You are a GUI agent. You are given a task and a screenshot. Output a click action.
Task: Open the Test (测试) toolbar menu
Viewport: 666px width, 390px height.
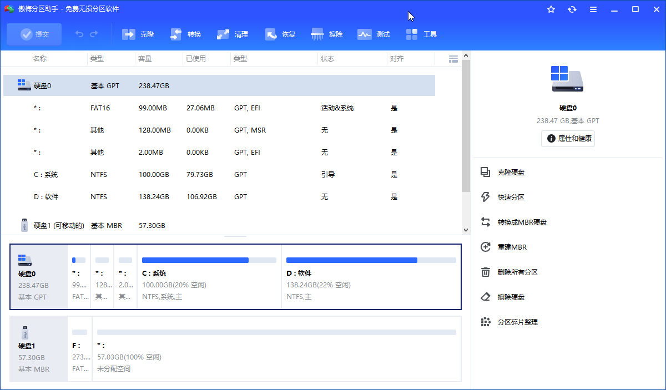coord(374,34)
